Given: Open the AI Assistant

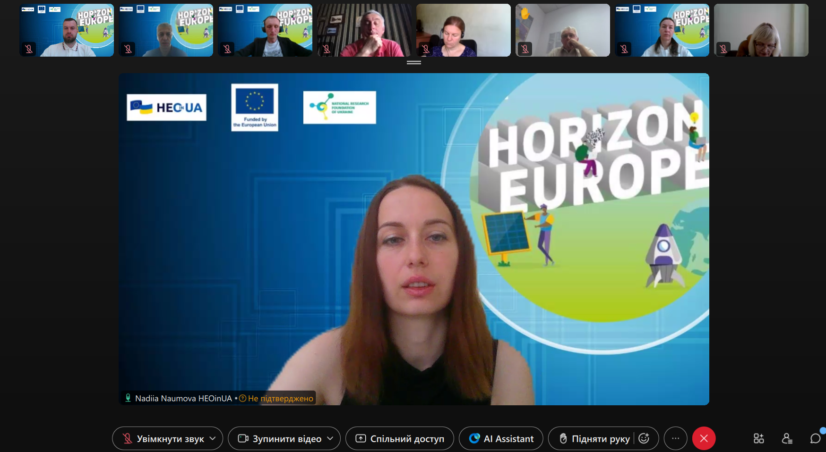Looking at the screenshot, I should click(x=501, y=439).
